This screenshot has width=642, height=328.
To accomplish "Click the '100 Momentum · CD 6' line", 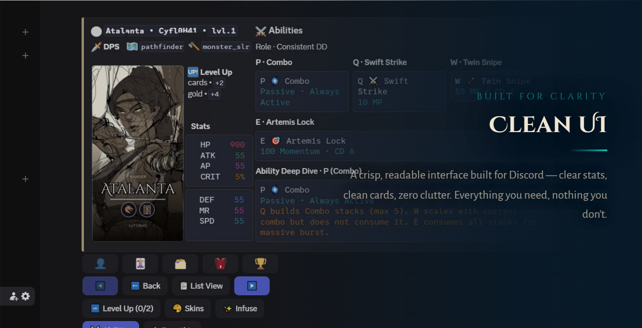I will click(307, 151).
